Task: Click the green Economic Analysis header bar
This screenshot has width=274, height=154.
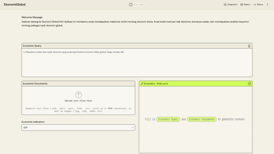Action: 195,84
